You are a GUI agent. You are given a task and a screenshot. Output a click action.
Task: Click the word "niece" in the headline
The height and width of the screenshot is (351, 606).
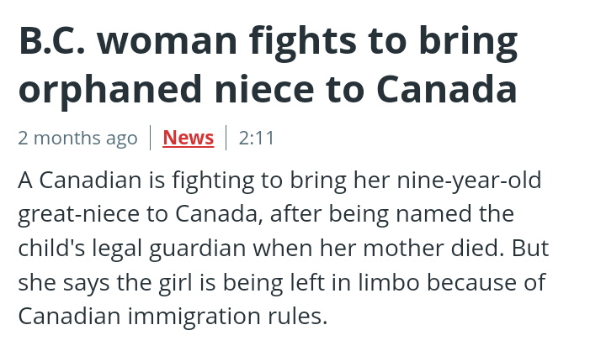click(x=260, y=89)
